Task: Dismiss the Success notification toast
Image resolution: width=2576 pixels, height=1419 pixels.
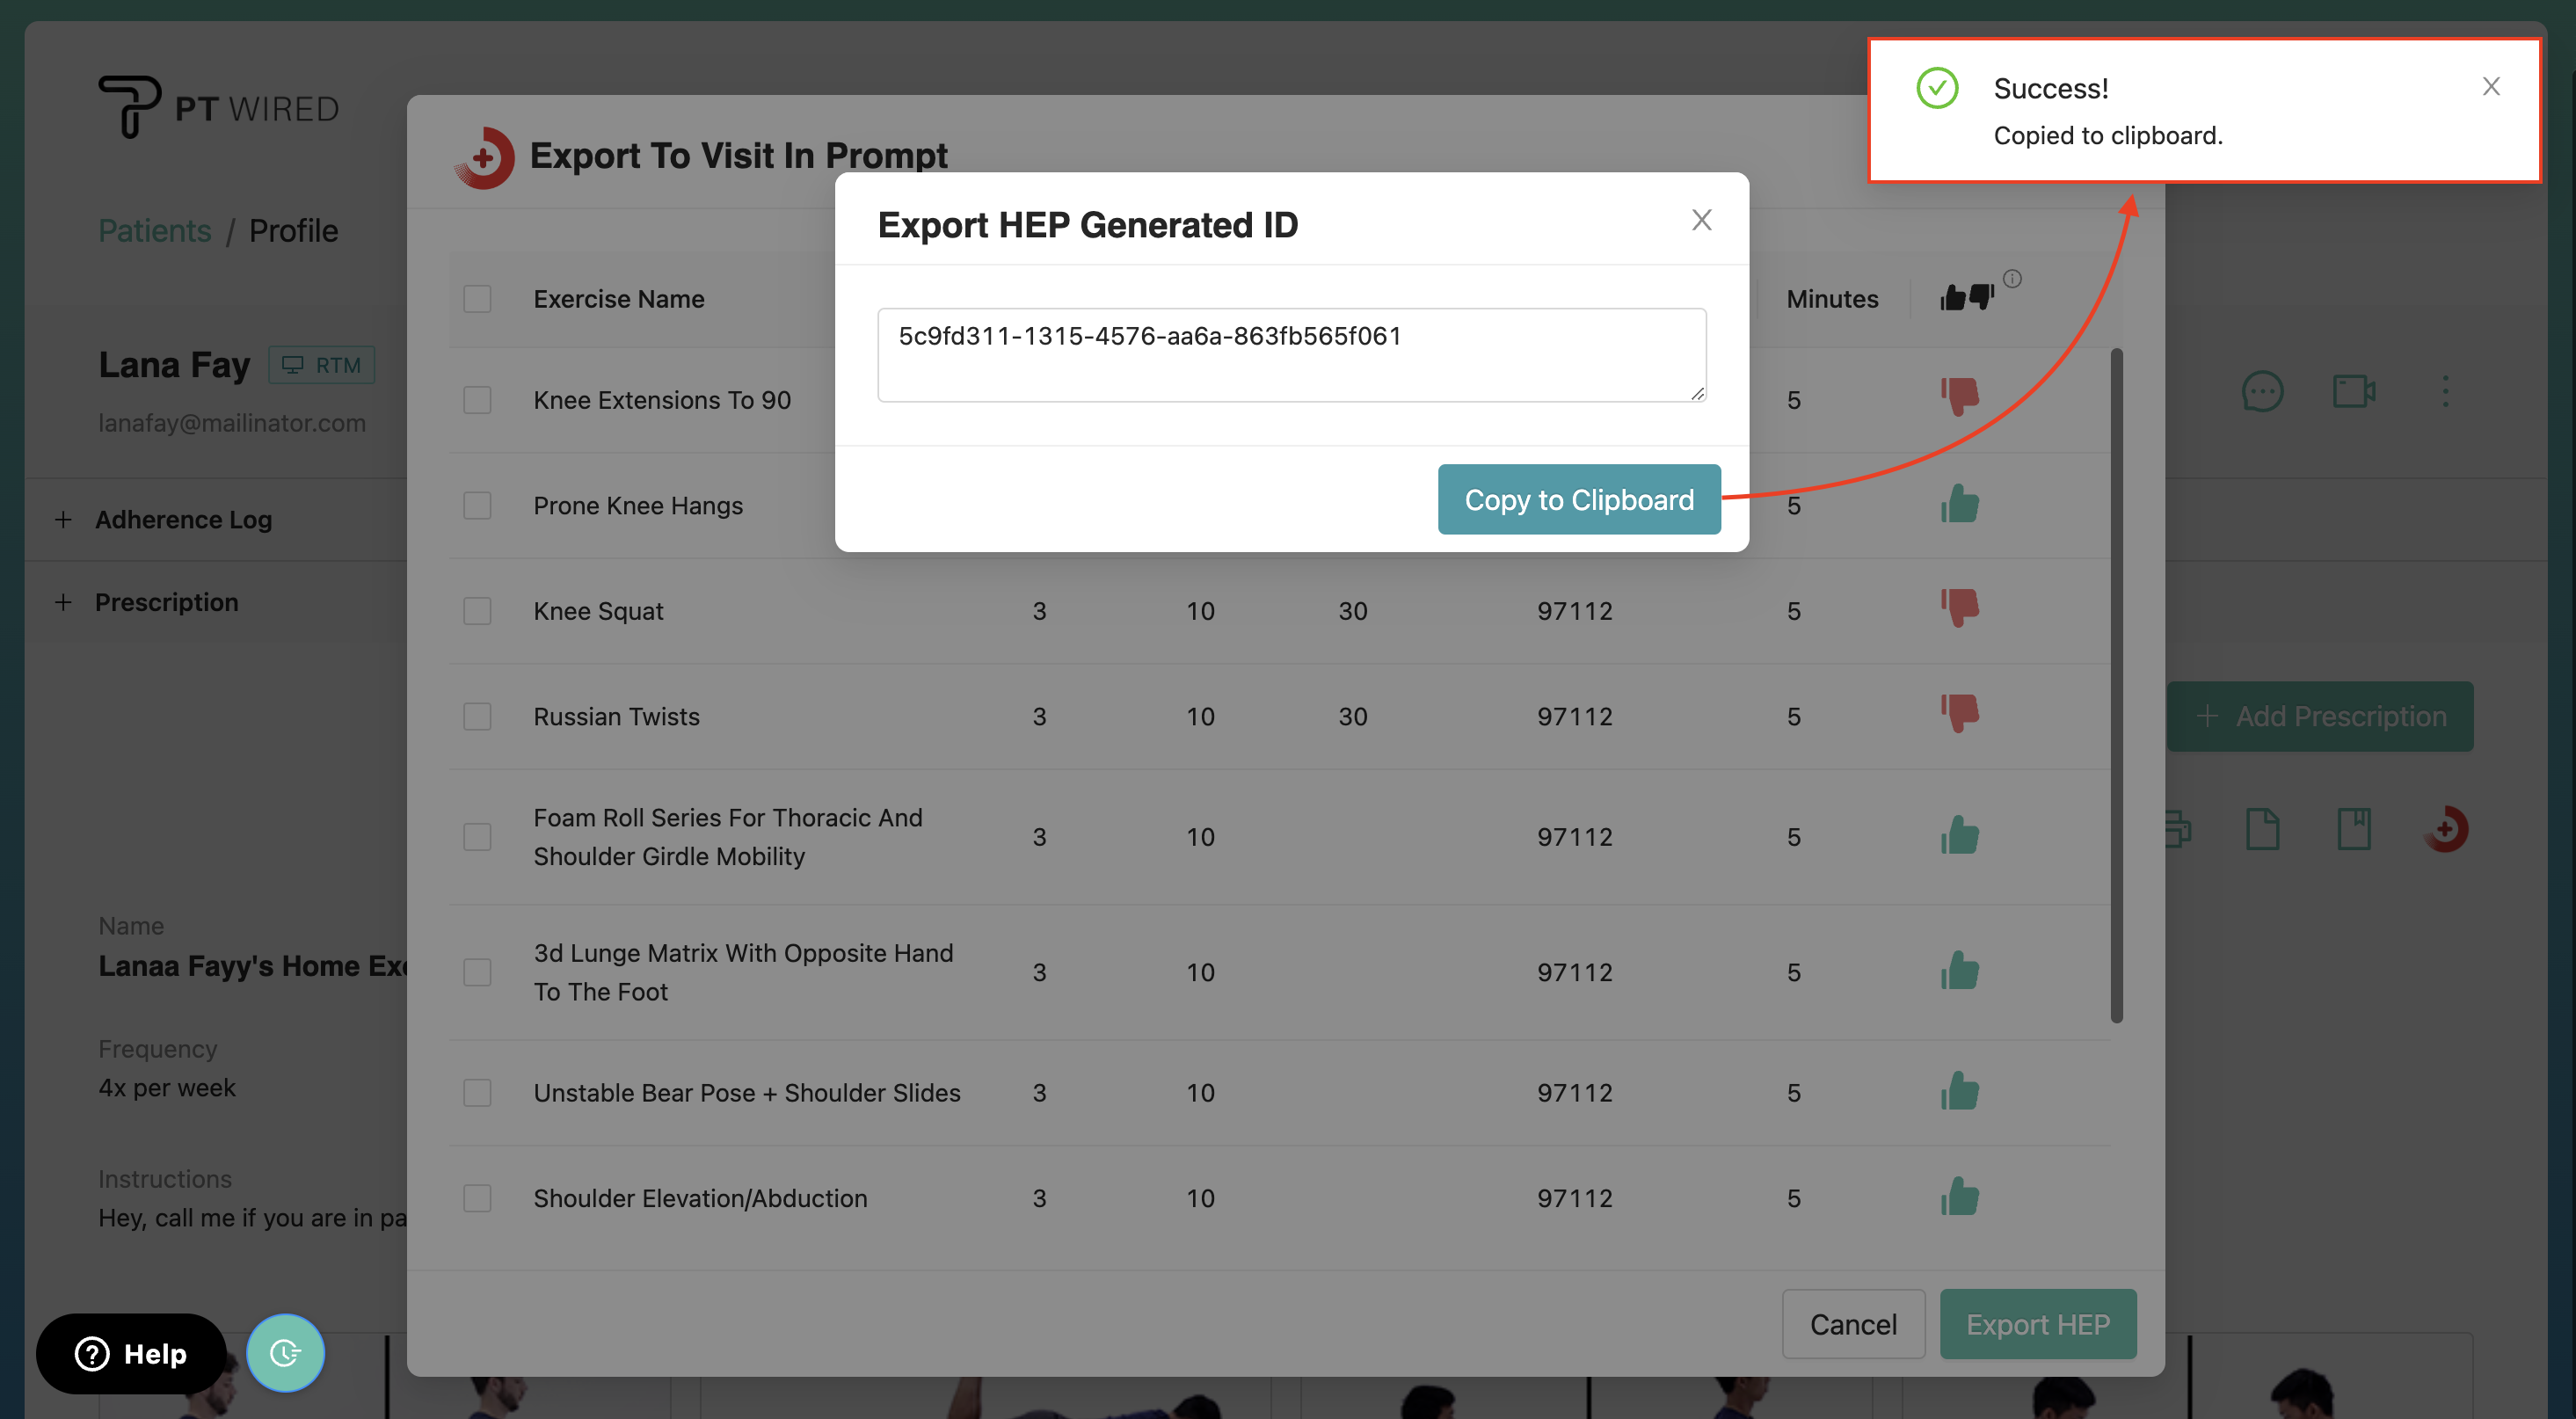Action: coord(2490,87)
